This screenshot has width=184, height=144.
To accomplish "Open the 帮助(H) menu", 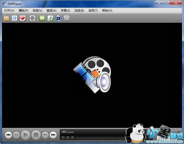I will pos(107,11).
